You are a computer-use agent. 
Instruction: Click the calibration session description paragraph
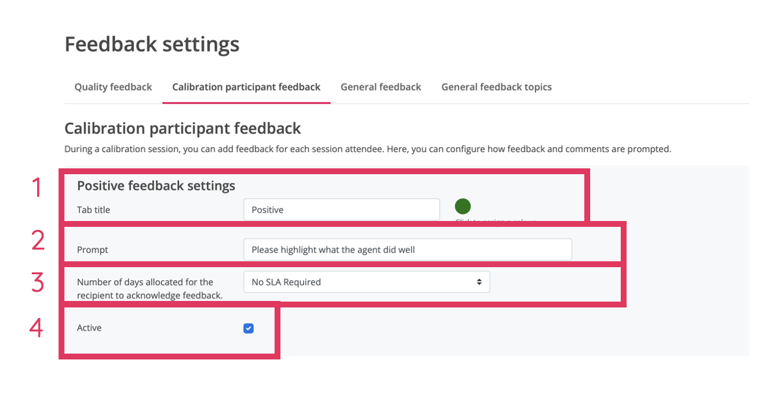[367, 149]
